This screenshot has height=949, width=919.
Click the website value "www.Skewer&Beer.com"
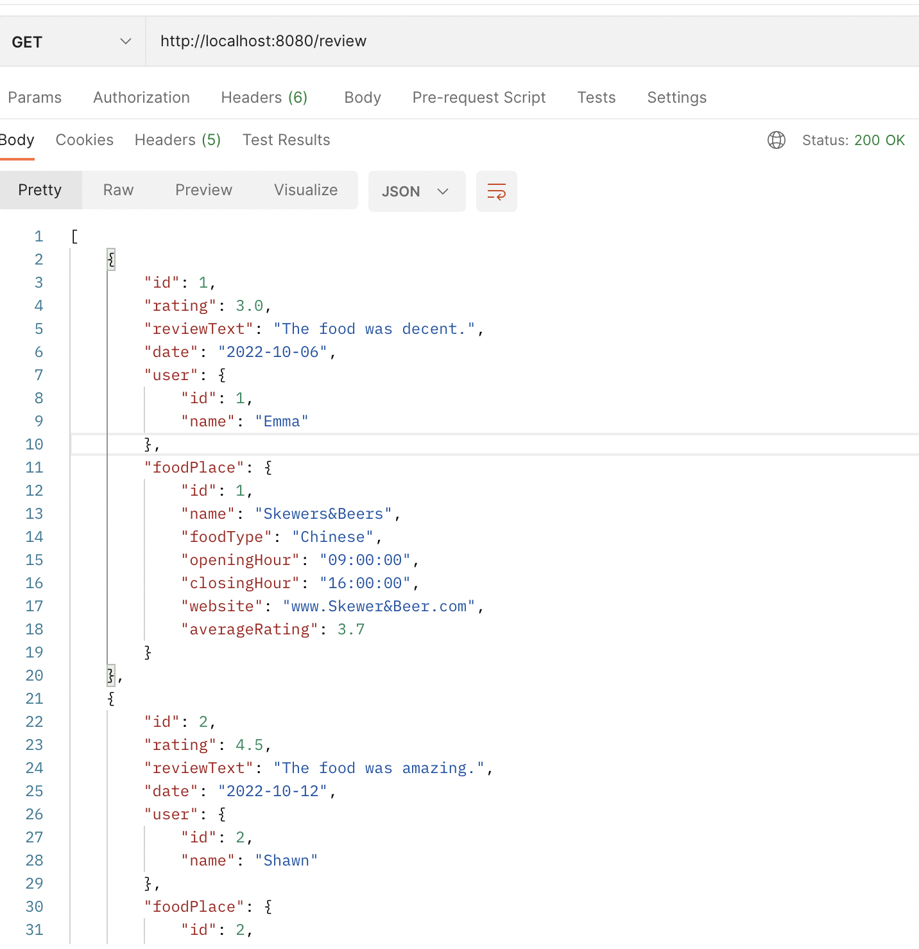[379, 606]
